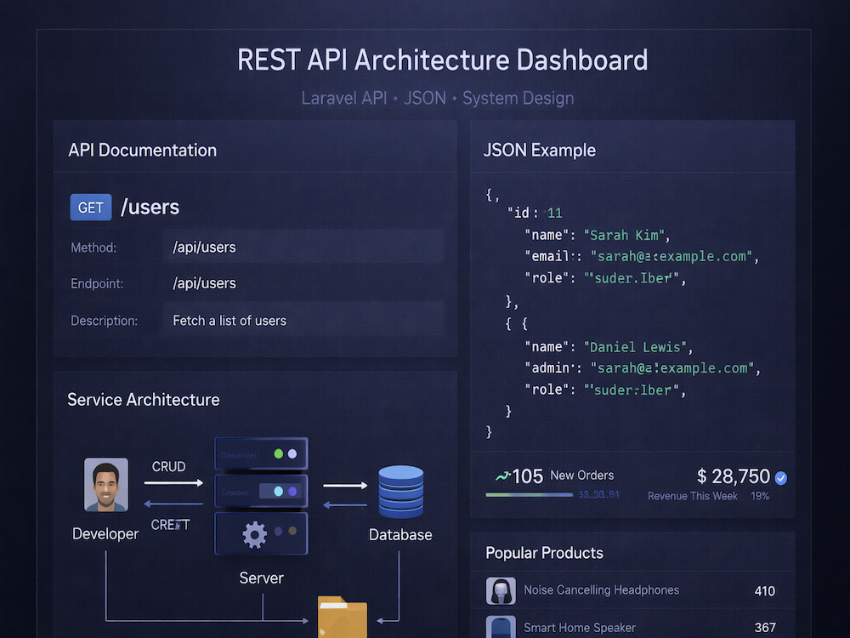The height and width of the screenshot is (638, 850).
Task: Select the Developer avatar portrait
Action: point(106,485)
